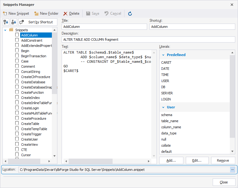This screenshot has height=188, width=238.
Task: Click the Cancel toolbar button
Action: point(113,13)
